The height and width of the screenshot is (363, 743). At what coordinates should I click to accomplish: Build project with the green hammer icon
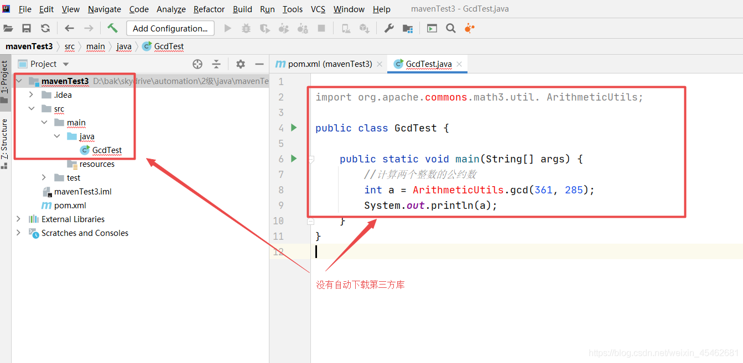tap(112, 28)
